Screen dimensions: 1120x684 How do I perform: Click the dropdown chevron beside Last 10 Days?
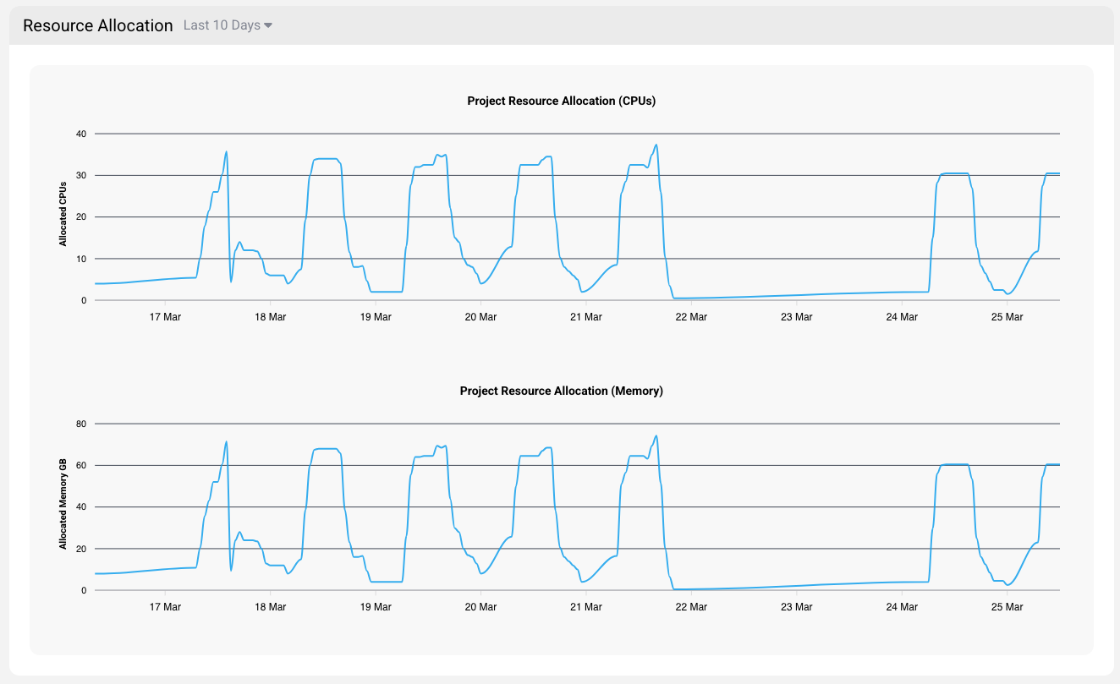pyautogui.click(x=269, y=25)
